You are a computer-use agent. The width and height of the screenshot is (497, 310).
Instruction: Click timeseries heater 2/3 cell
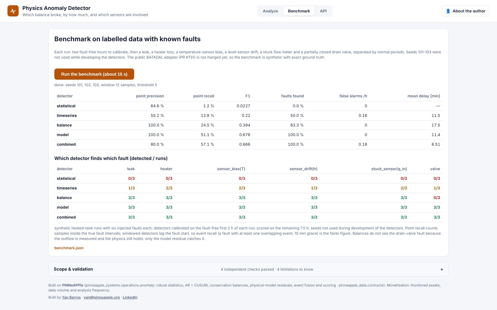click(169, 188)
